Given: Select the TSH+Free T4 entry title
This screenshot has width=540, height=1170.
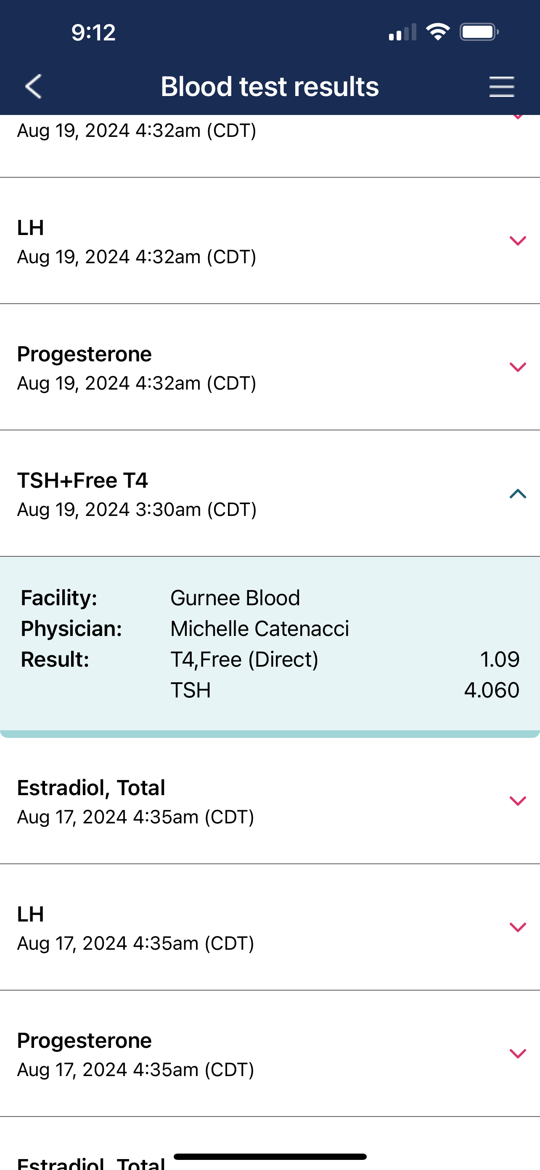Looking at the screenshot, I should (82, 481).
